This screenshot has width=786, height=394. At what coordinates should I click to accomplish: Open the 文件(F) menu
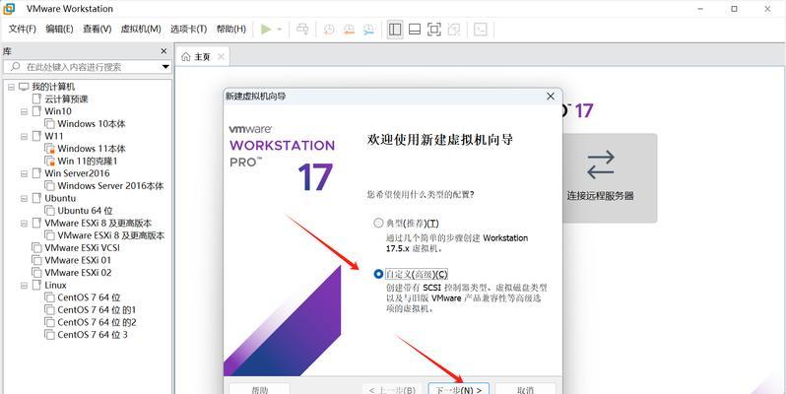[x=22, y=30]
